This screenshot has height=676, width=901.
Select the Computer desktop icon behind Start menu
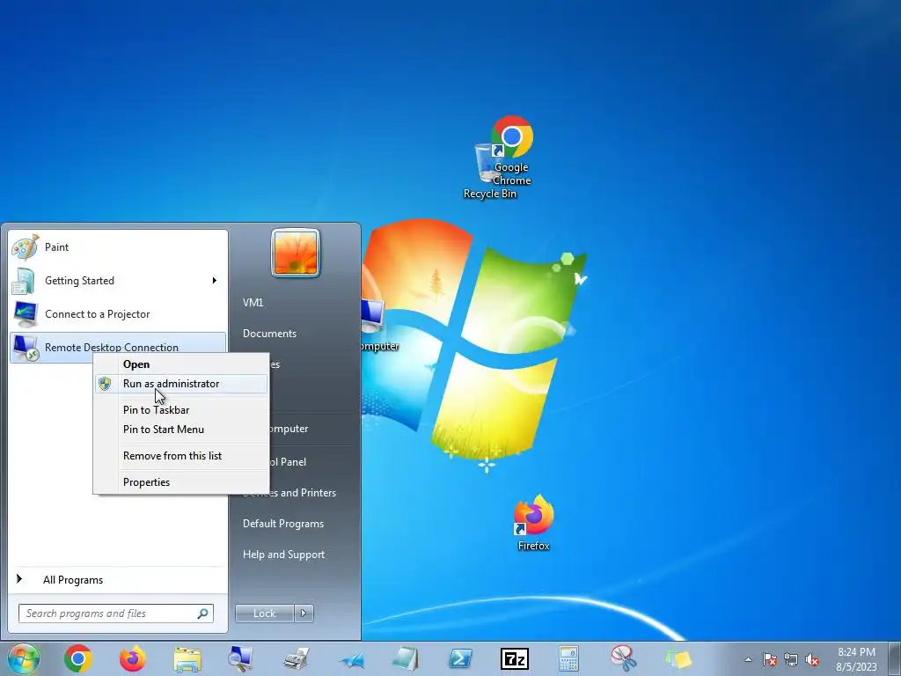(x=378, y=325)
